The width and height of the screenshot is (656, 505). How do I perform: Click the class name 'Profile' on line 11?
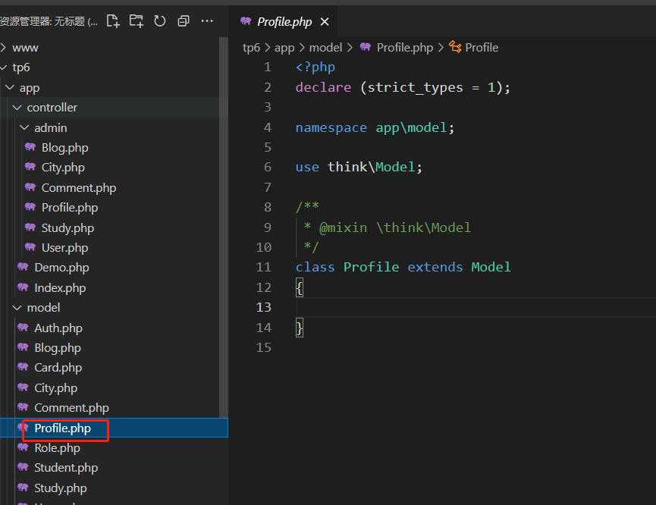click(x=371, y=268)
